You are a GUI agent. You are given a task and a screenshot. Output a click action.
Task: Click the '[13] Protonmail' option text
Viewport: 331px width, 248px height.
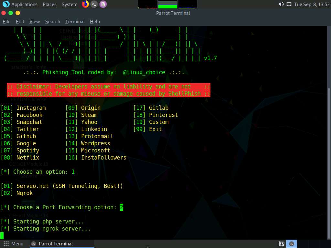coord(90,136)
